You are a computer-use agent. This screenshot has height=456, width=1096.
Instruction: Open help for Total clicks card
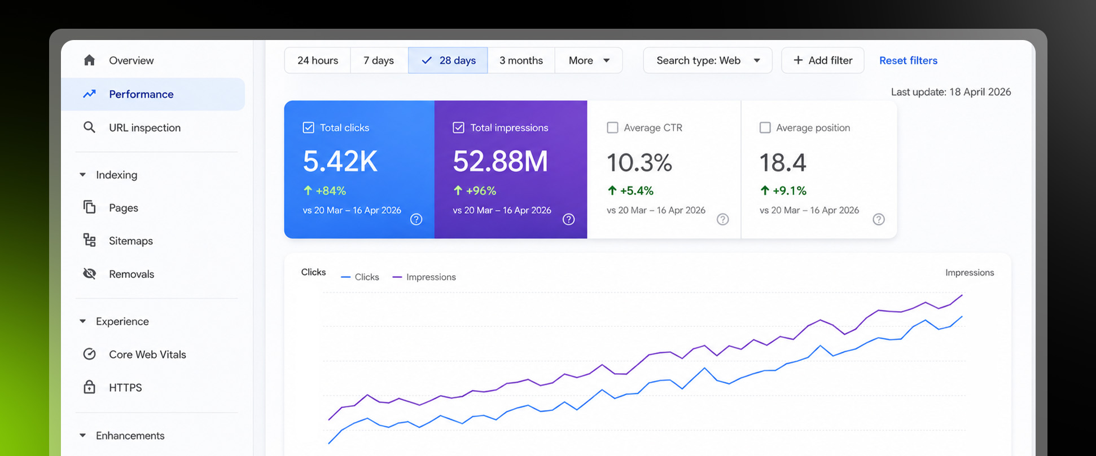coord(416,219)
